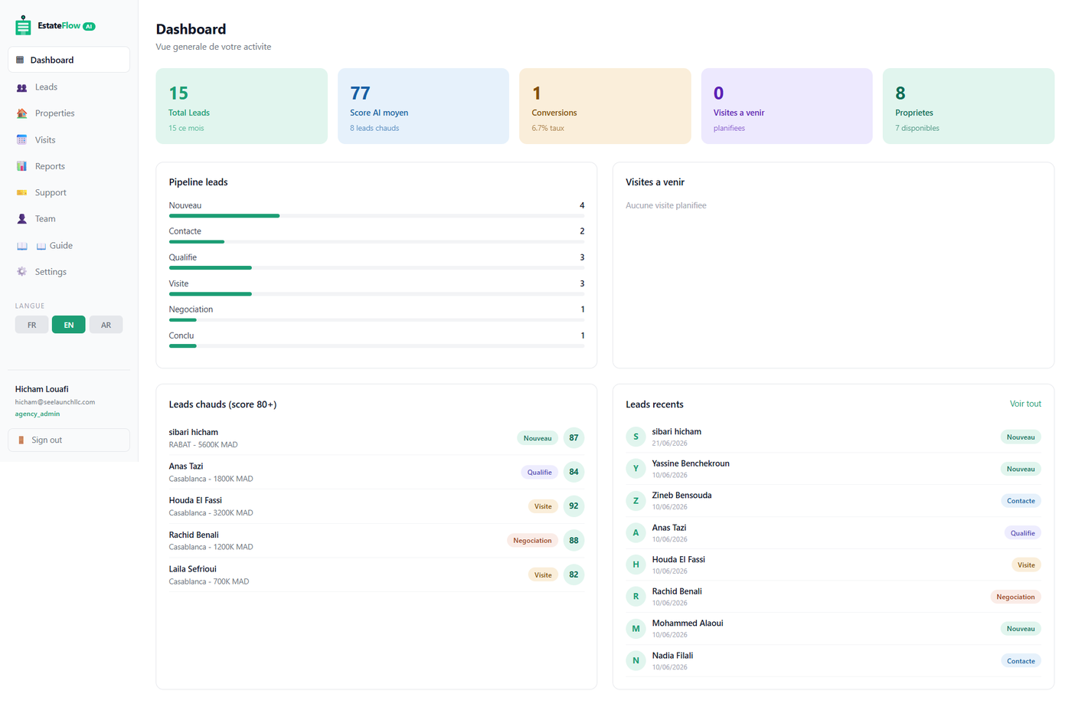Viewport: 1072px width, 707px height.
Task: Click the EstateFlow robot logo icon
Action: tap(23, 25)
